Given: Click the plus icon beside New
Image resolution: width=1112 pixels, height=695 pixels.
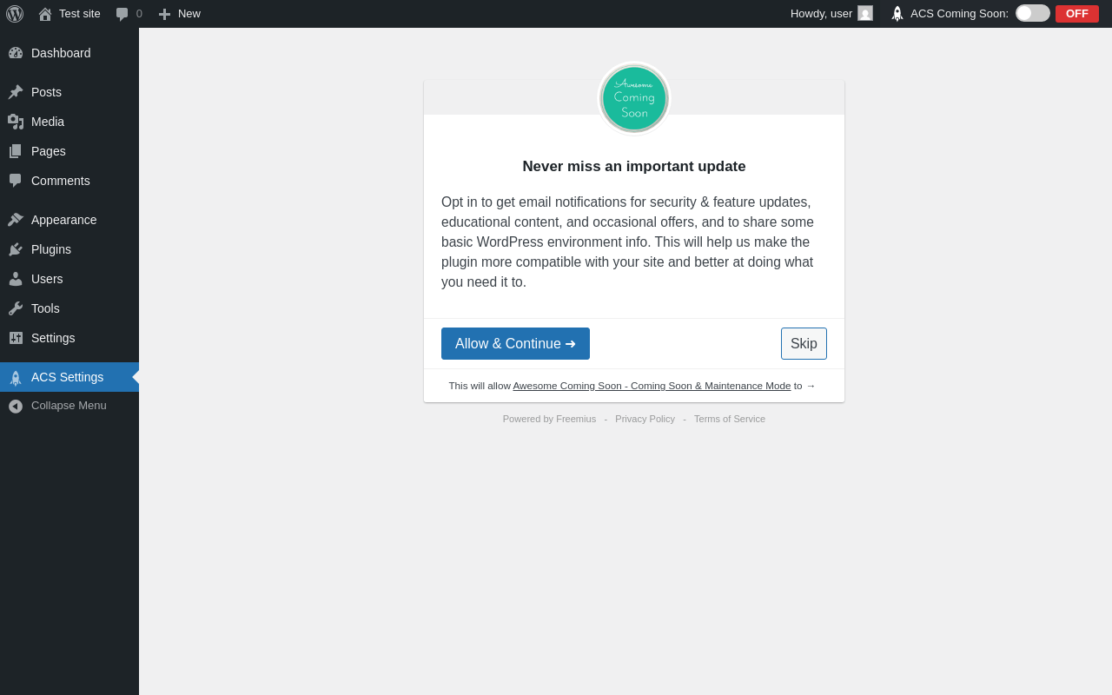Looking at the screenshot, I should (x=164, y=14).
